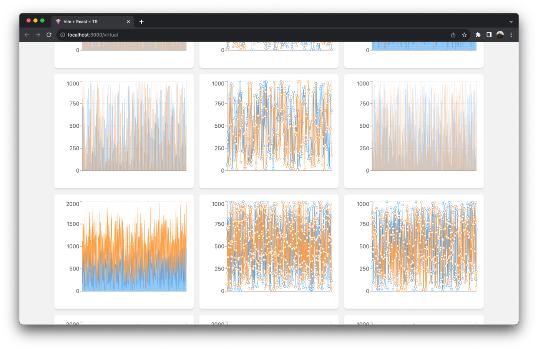The width and height of the screenshot is (538, 350).
Task: Open the profile avatar menu
Action: tap(500, 35)
